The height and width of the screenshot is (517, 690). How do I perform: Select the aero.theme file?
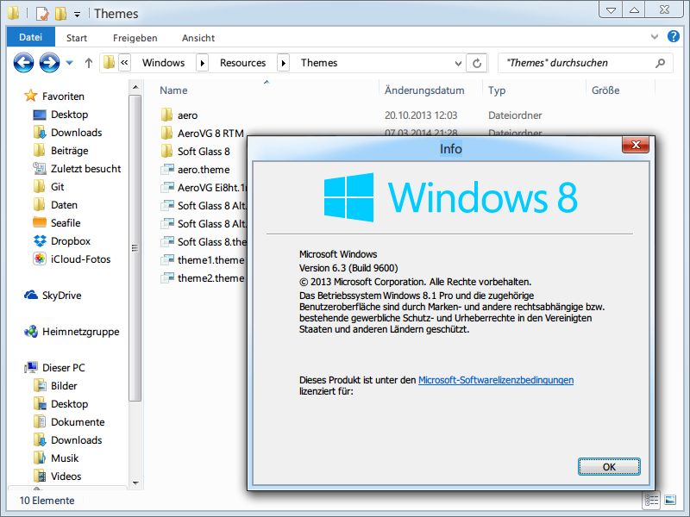pos(196,169)
